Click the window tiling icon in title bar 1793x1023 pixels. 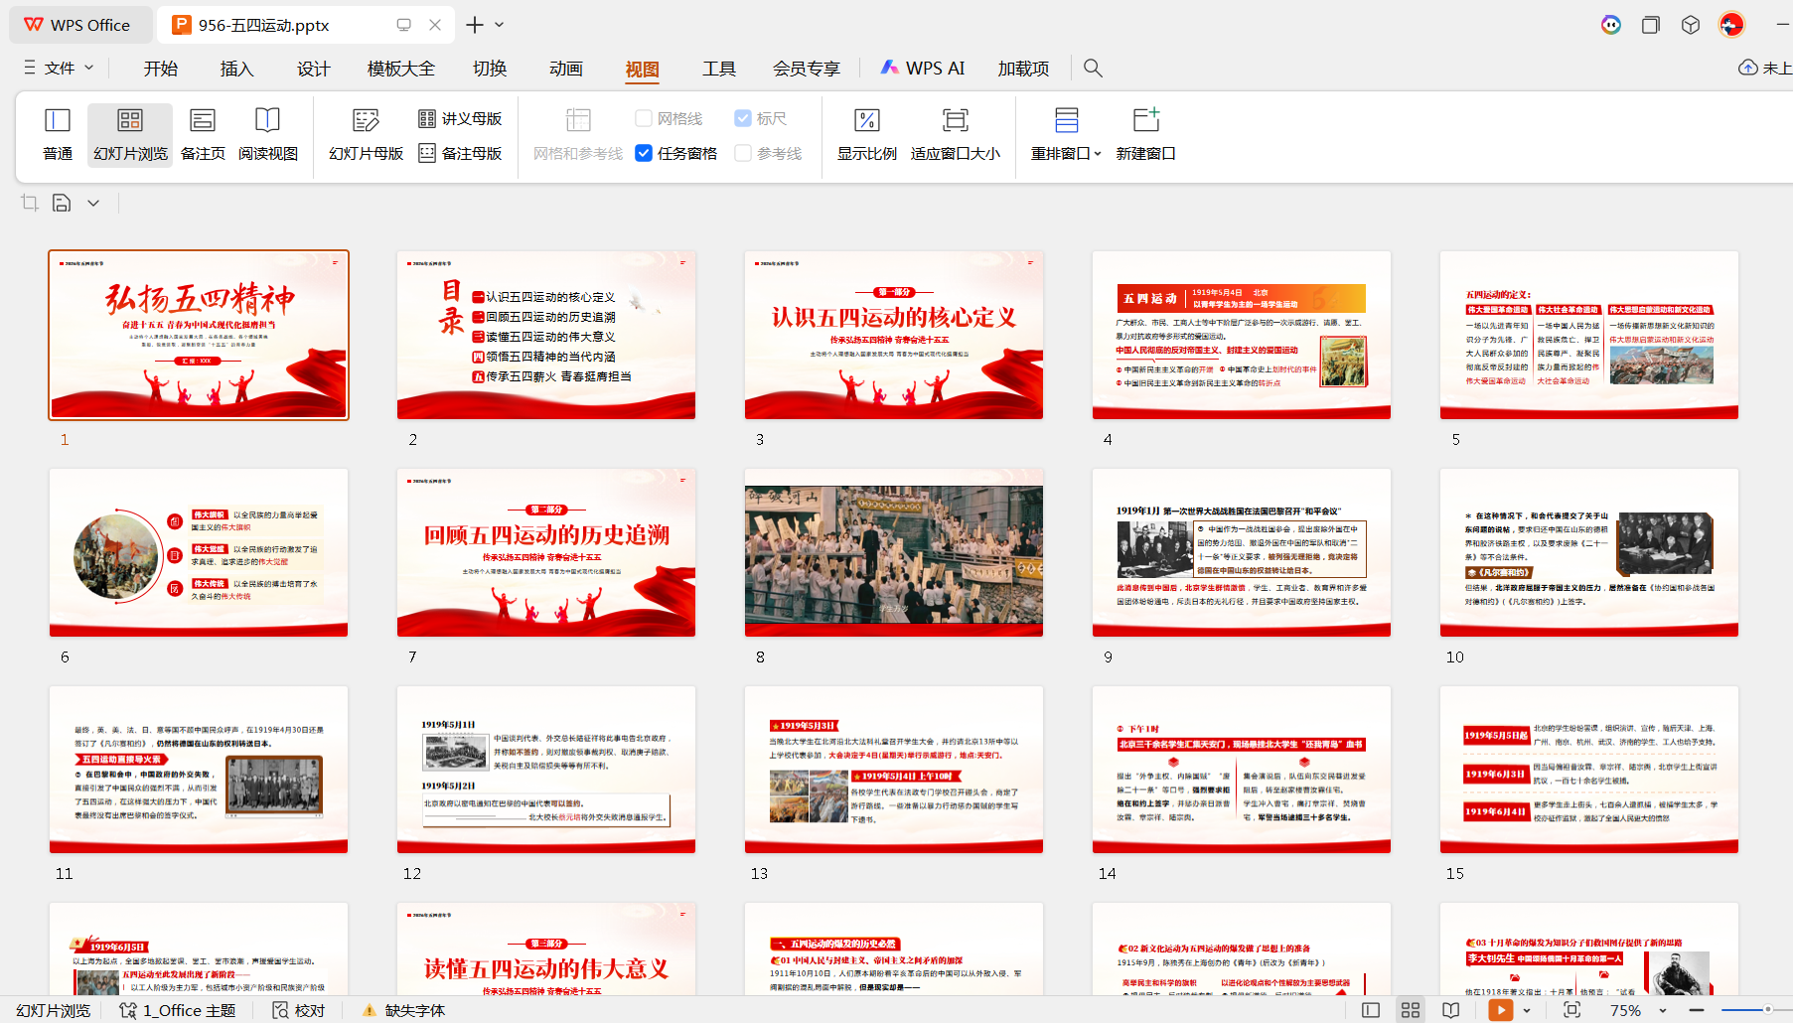point(1651,25)
